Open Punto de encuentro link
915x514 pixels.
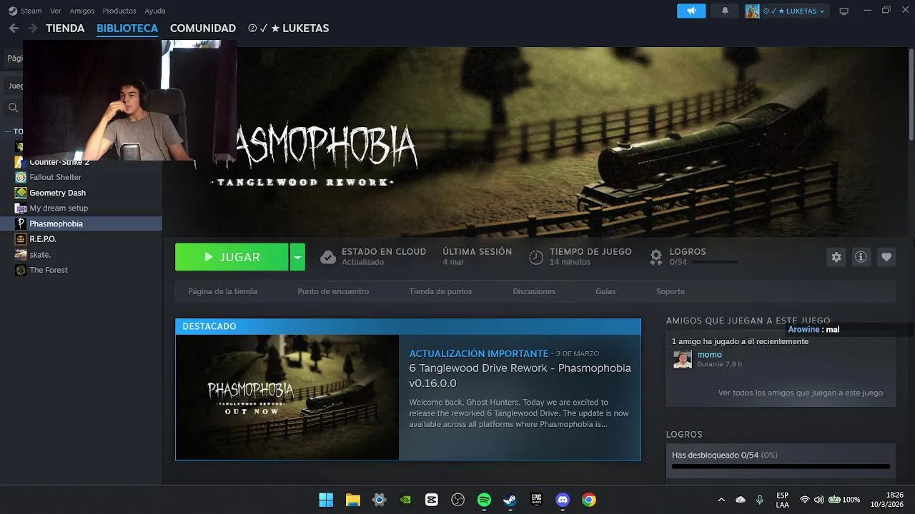tap(333, 291)
